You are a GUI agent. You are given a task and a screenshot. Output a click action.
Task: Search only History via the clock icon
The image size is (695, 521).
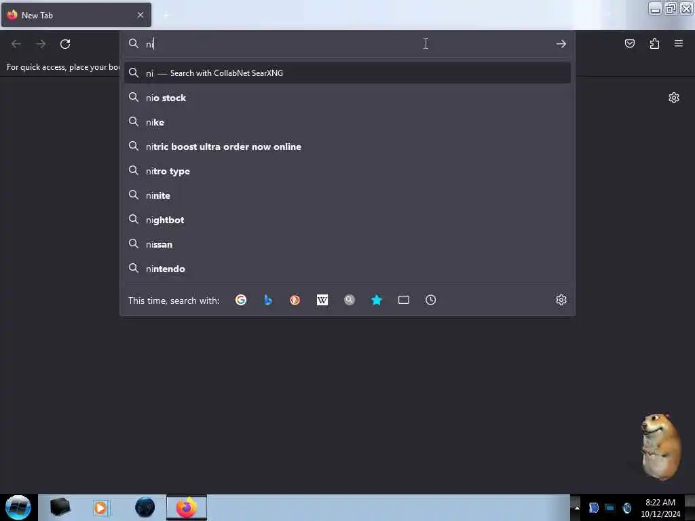click(431, 300)
